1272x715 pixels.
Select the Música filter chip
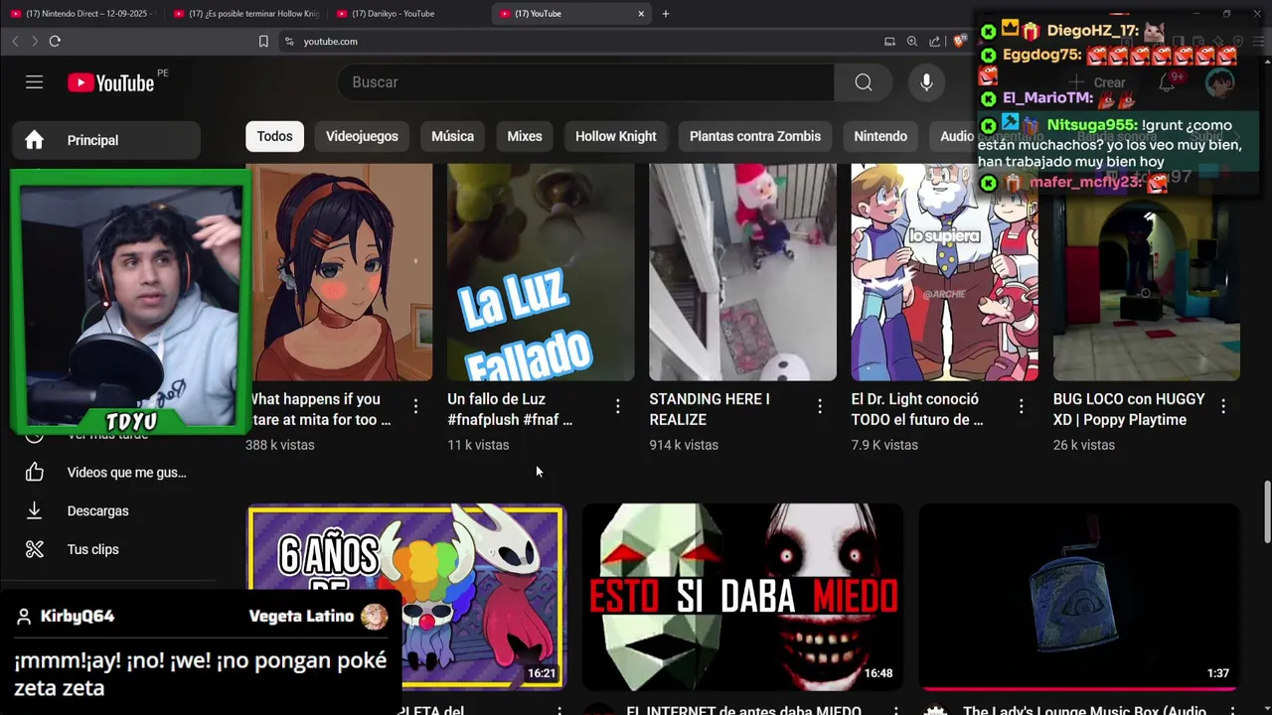click(x=452, y=136)
